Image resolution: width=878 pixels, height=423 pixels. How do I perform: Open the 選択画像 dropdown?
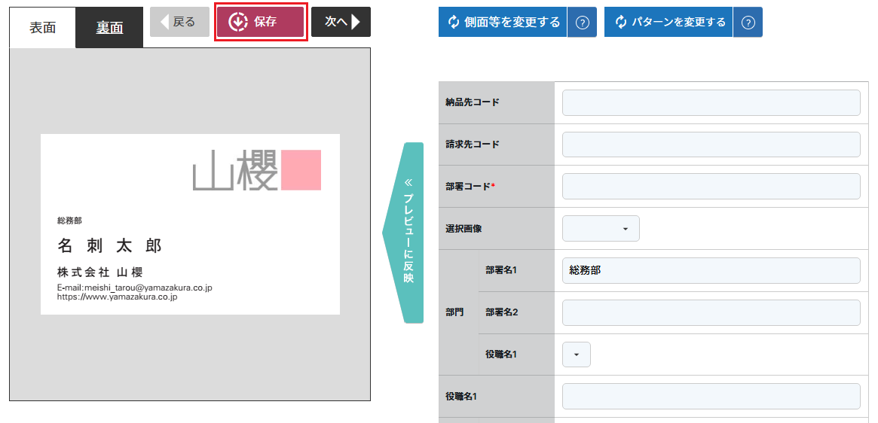(x=601, y=229)
